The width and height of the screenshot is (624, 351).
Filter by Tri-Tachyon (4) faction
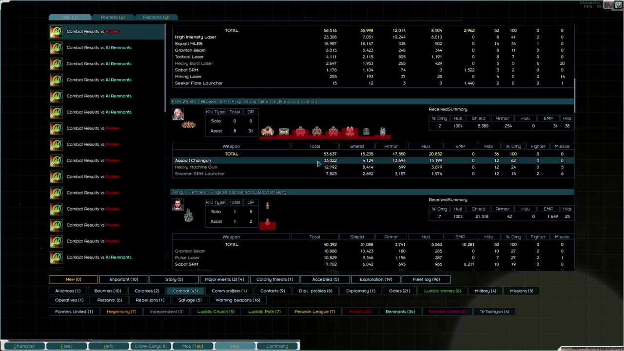[x=494, y=312]
